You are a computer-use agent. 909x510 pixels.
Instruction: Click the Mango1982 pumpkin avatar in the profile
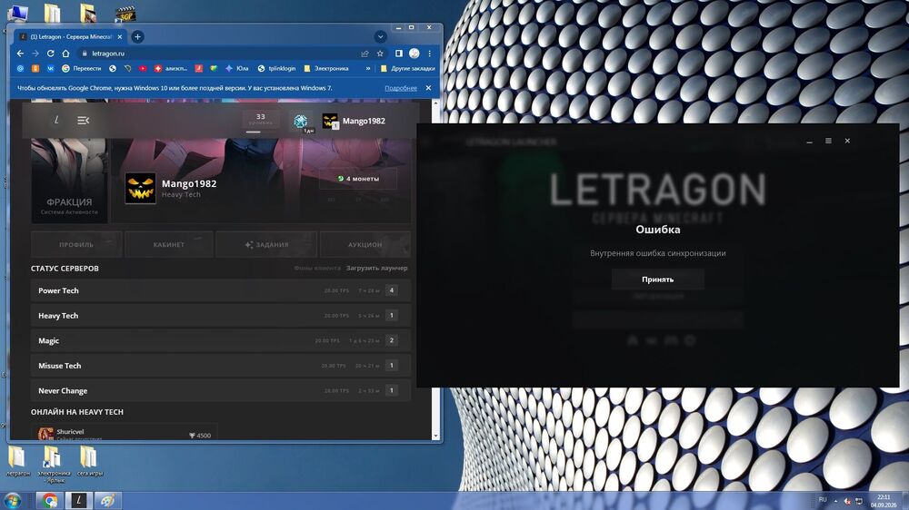point(140,188)
